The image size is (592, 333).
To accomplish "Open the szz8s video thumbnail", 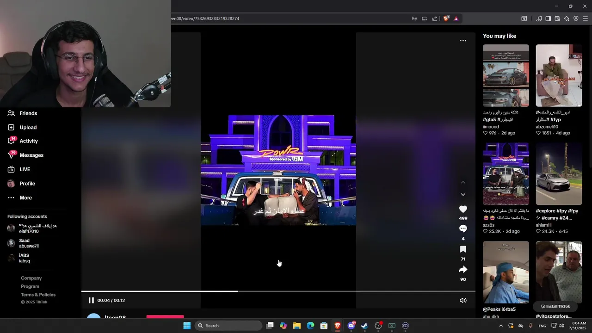I will pos(506,174).
